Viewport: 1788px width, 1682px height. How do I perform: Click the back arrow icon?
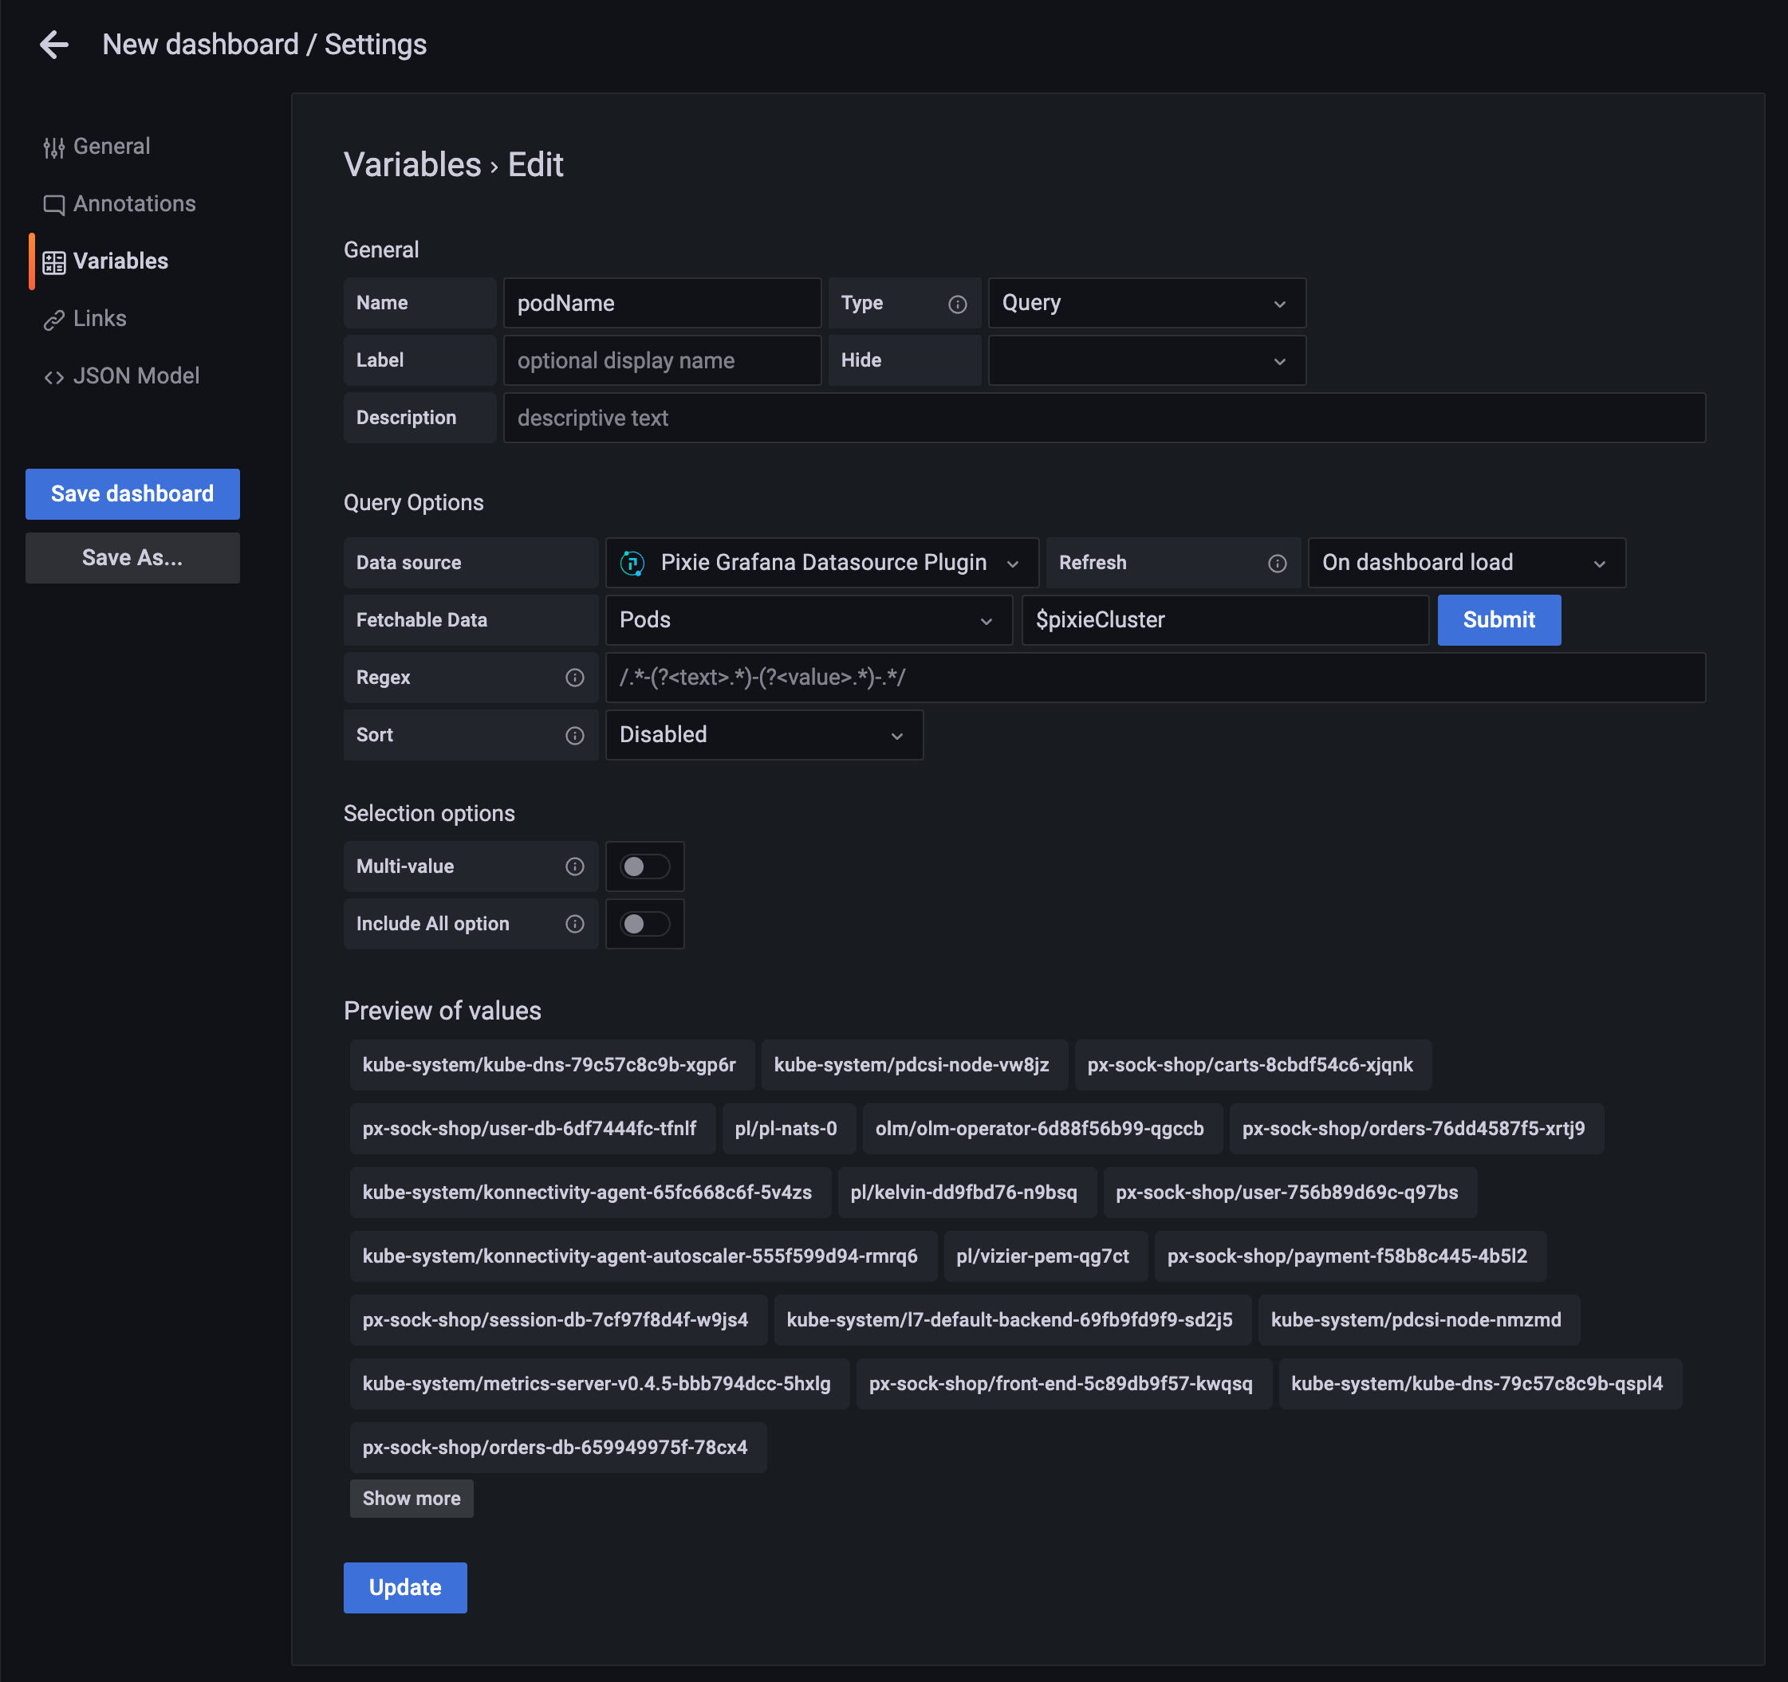click(x=54, y=44)
